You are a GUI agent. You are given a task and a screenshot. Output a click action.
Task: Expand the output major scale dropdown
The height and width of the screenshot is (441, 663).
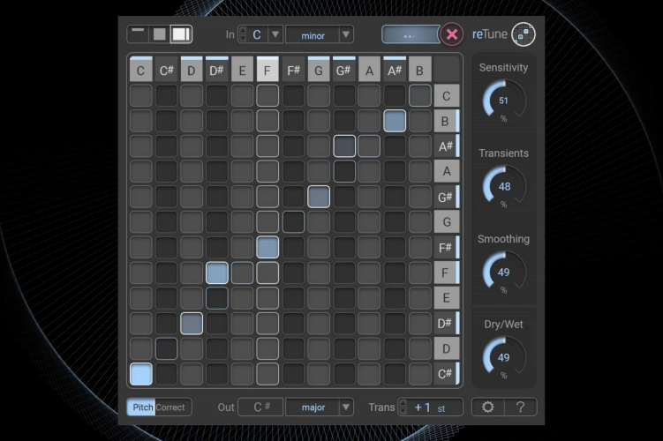346,407
